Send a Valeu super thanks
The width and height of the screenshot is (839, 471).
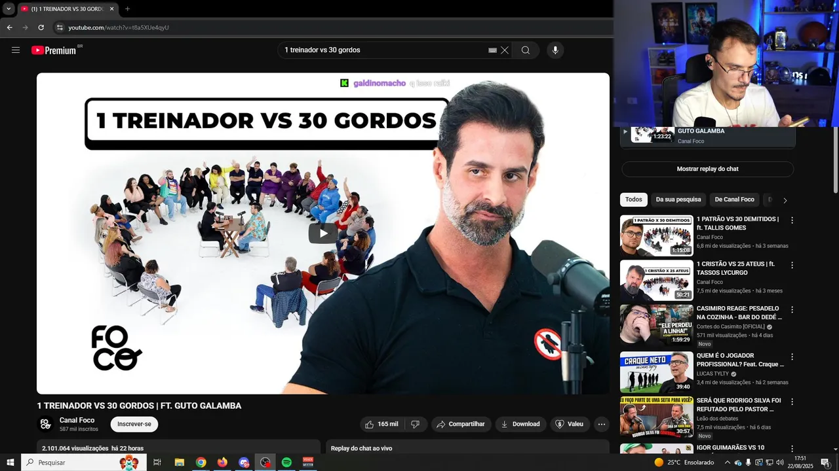570,424
